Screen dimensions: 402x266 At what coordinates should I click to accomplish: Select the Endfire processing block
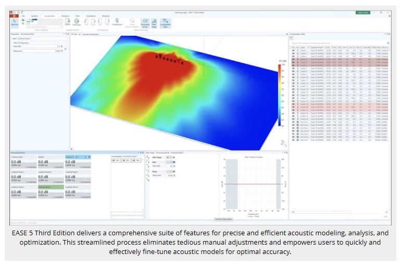[x=51, y=162]
